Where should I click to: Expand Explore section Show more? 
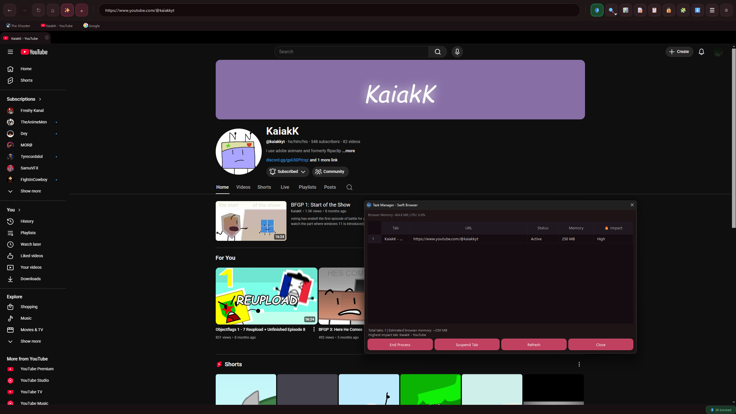[x=30, y=341]
